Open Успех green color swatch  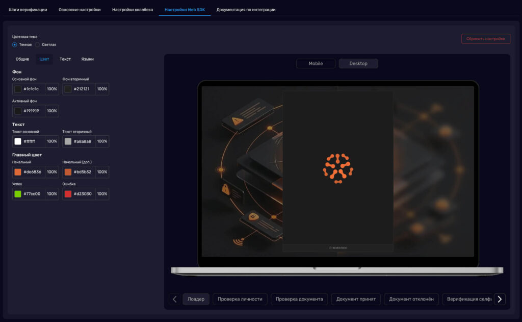pyautogui.click(x=18, y=194)
